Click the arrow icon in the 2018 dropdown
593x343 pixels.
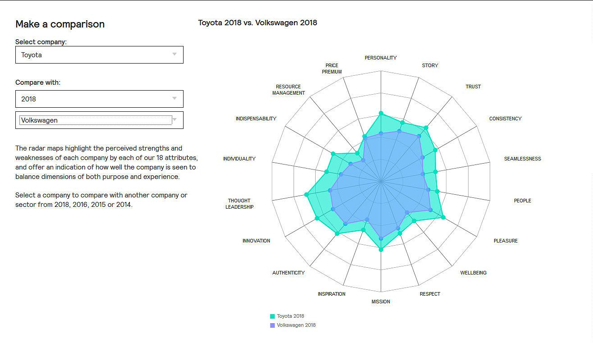(x=175, y=99)
